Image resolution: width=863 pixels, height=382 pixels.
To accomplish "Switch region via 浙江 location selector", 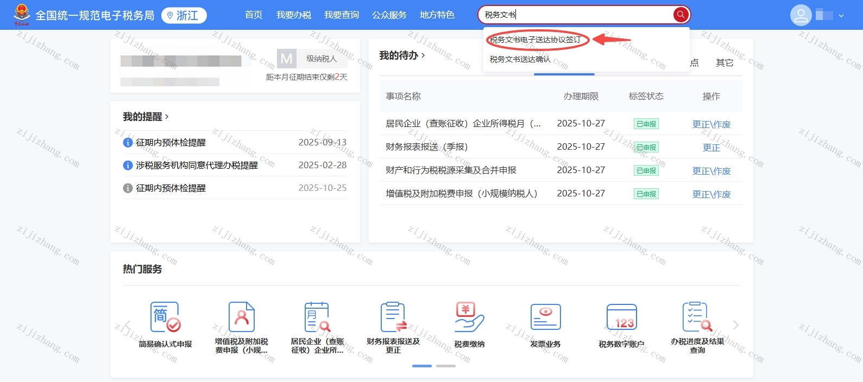I will 184,16.
